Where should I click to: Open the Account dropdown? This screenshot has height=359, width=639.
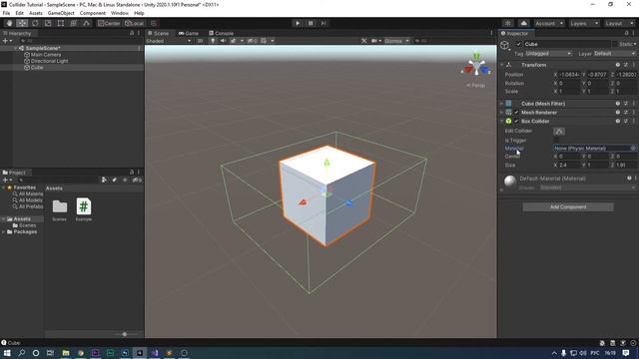[x=549, y=23]
